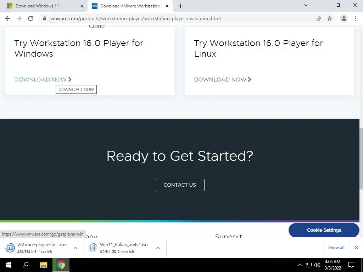
Task: Click the Chrome taskbar icon
Action: pos(61,265)
